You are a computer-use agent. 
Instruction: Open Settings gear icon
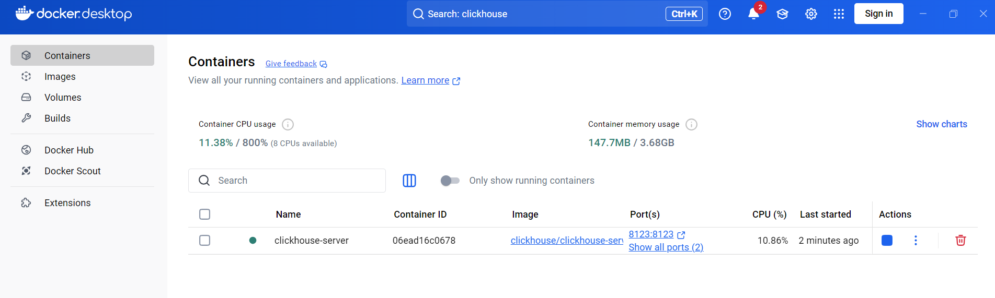(811, 14)
